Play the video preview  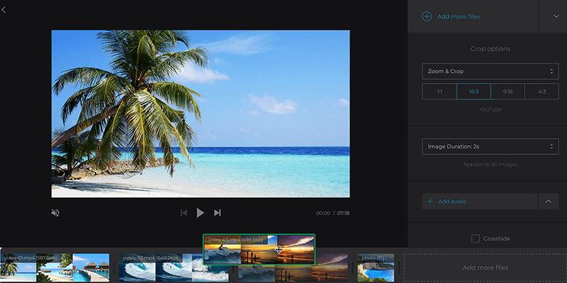click(x=200, y=213)
